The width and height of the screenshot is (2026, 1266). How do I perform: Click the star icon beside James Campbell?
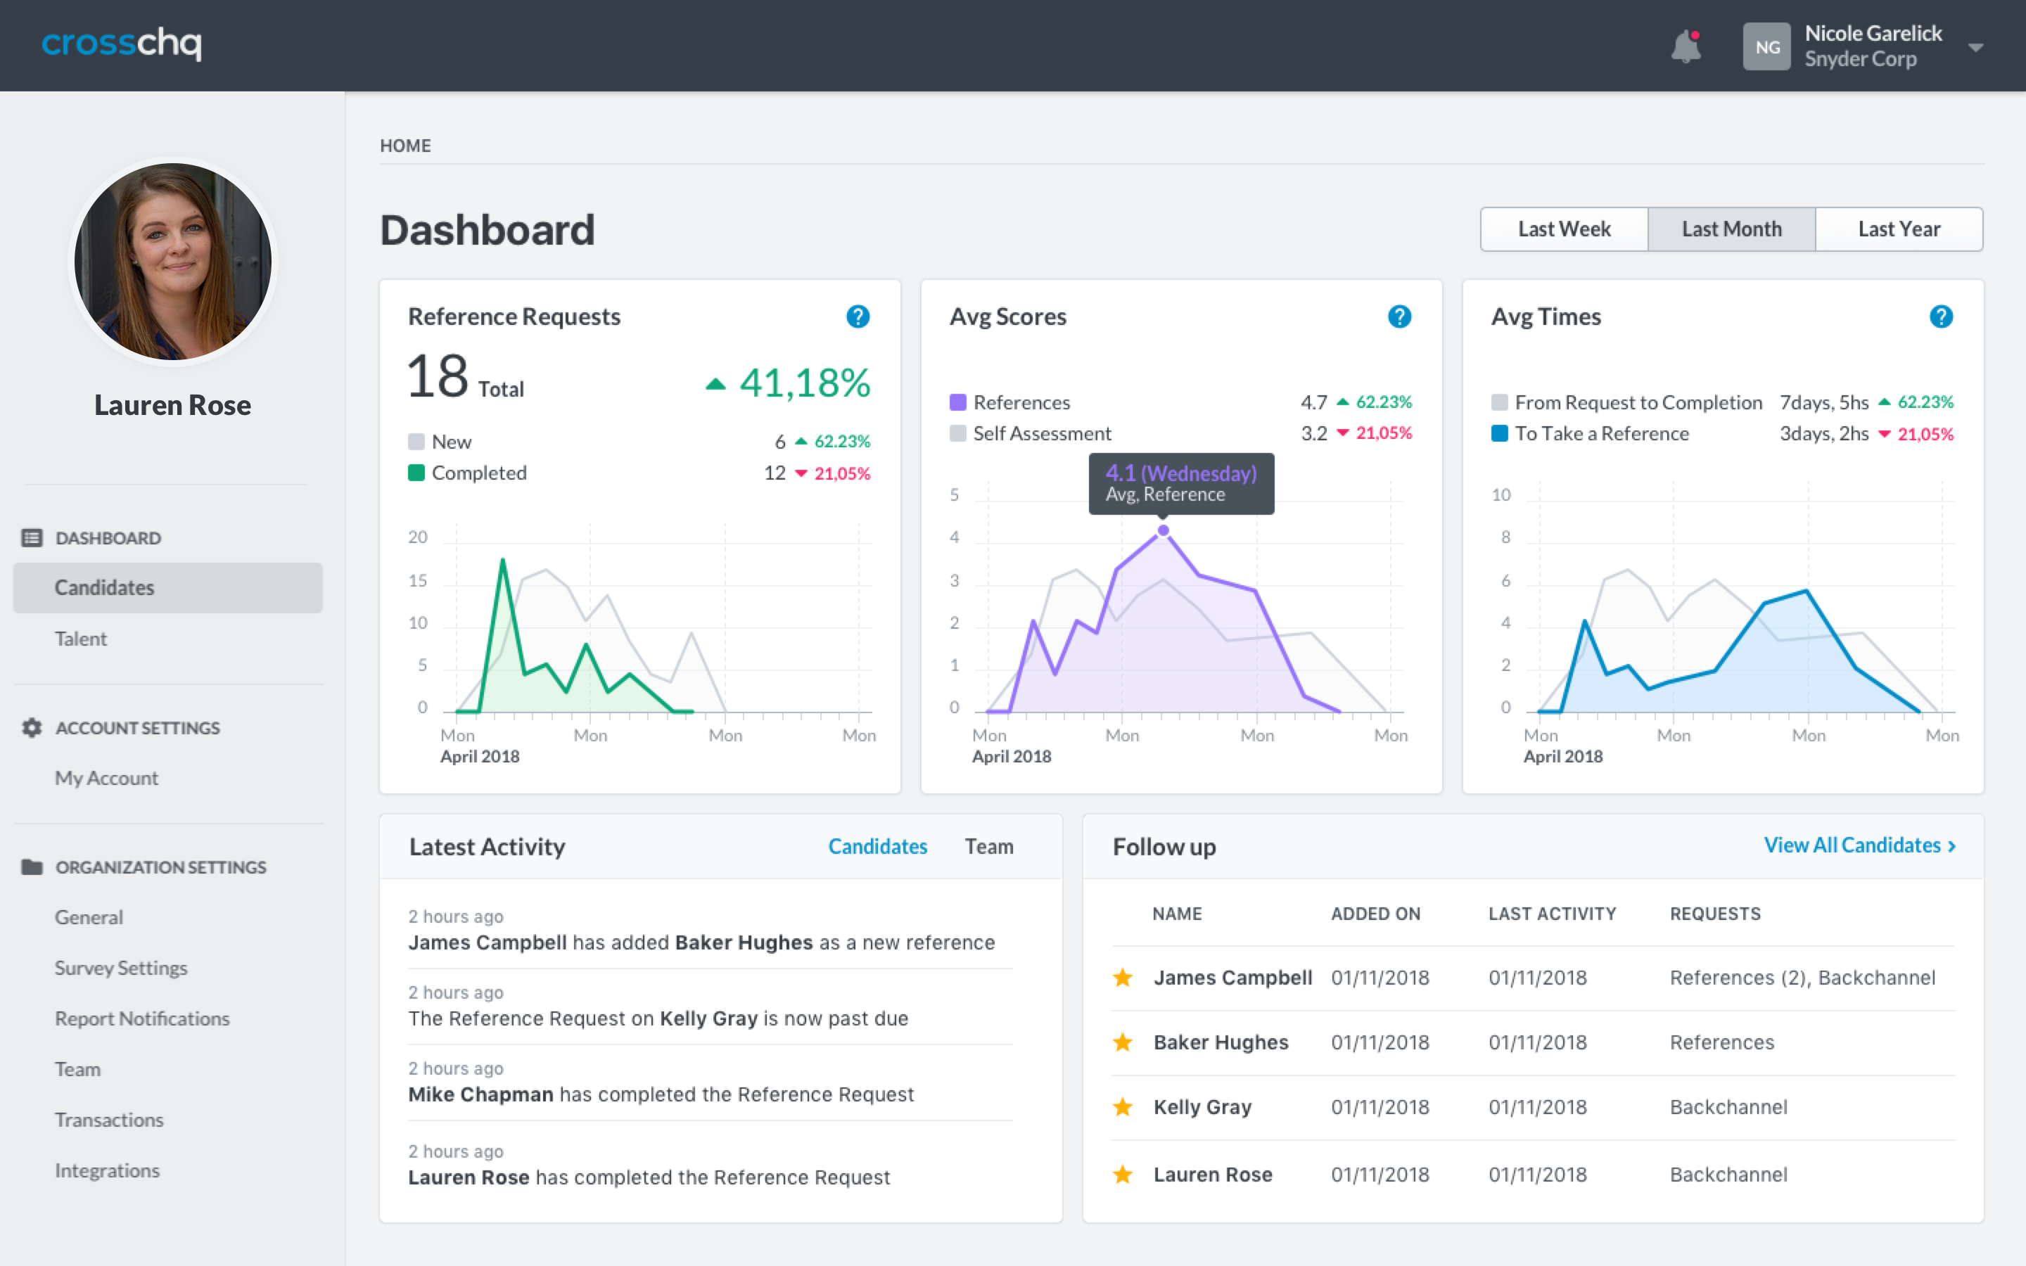coord(1123,977)
